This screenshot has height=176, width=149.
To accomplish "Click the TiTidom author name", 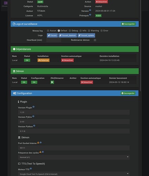I will tap(41, 11).
